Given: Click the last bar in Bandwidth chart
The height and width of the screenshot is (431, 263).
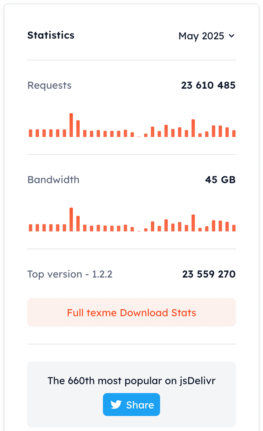Looking at the screenshot, I should click(234, 228).
